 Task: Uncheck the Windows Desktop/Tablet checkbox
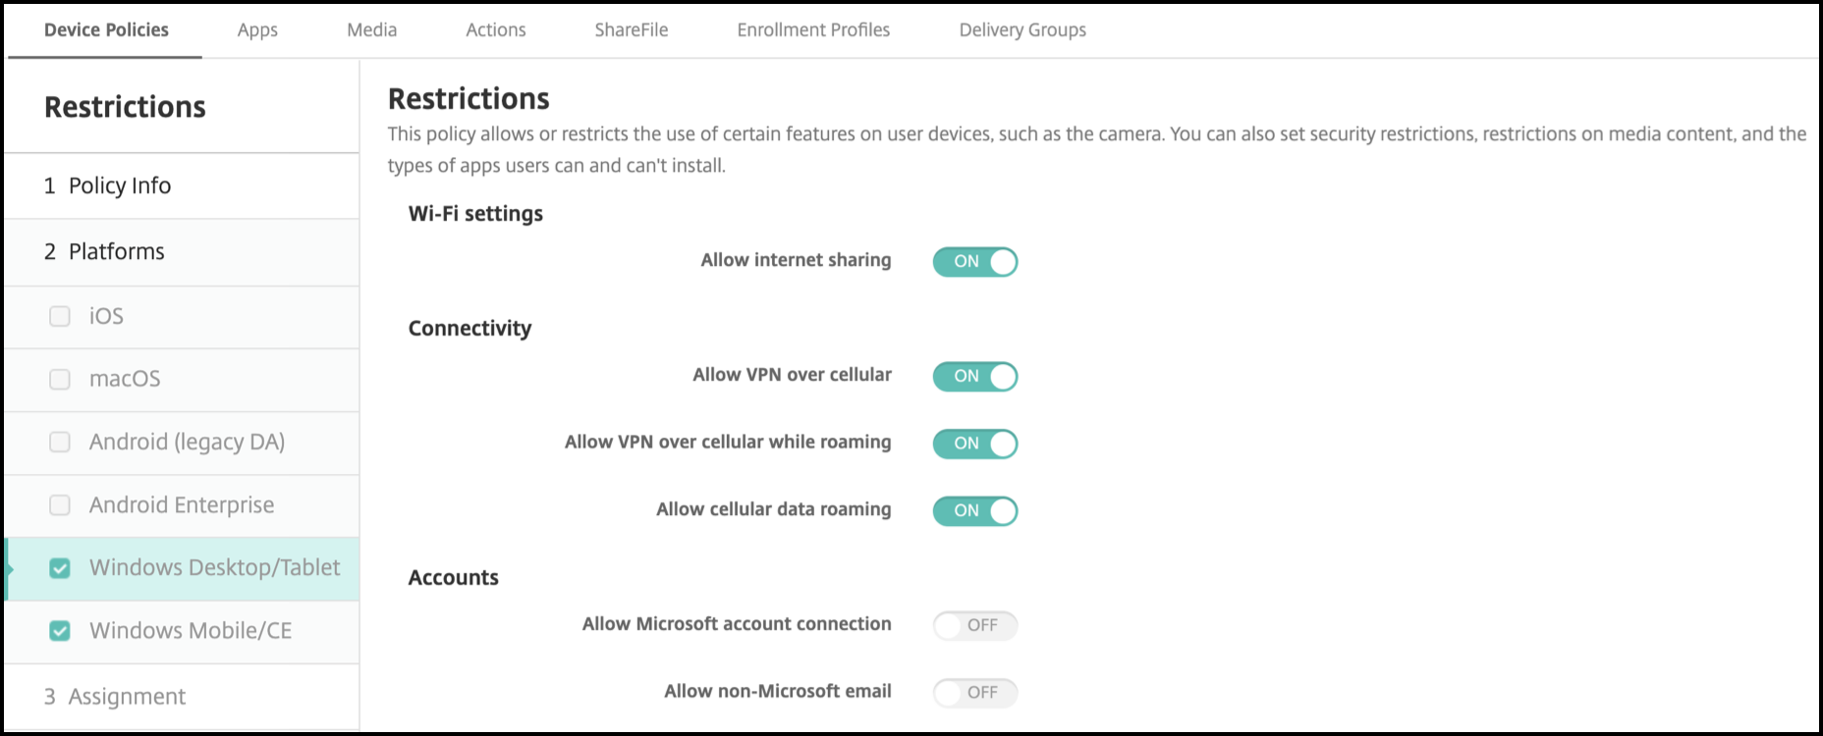[x=60, y=568]
